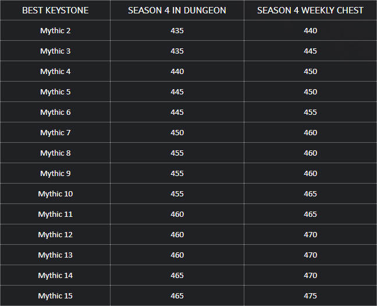This screenshot has width=377, height=306.
Task: Click the SEASON 4 IN DUNGEON header
Action: tap(177, 10)
